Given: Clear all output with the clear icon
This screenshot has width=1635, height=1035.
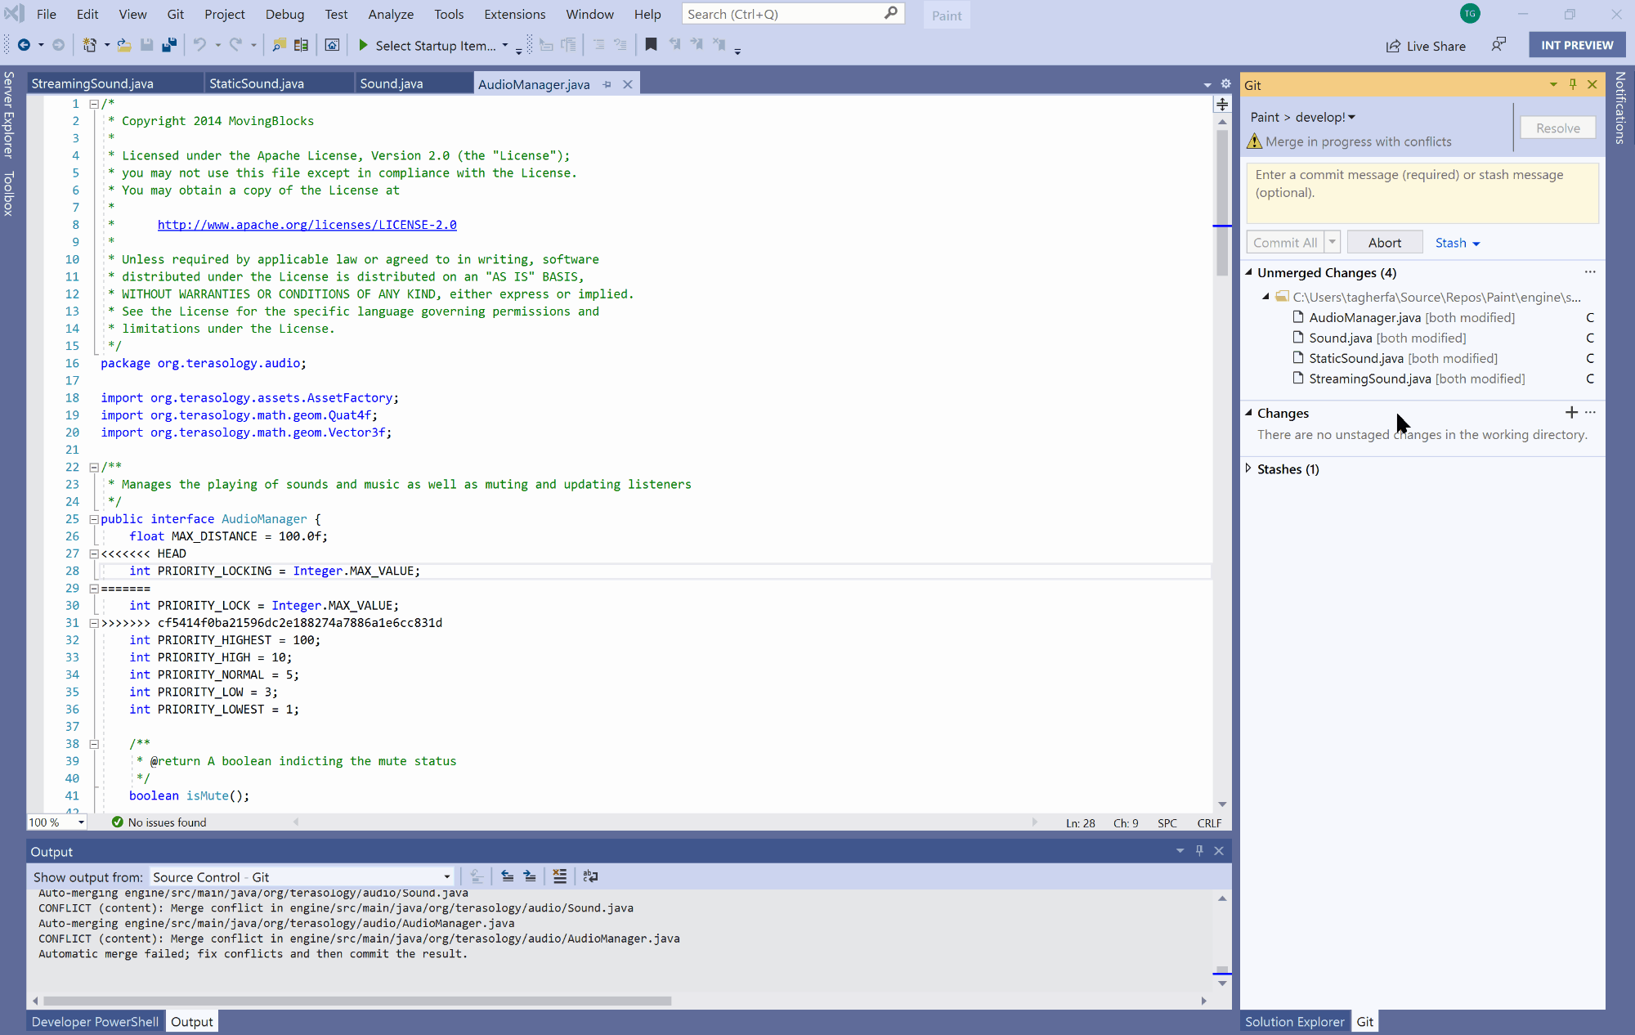Looking at the screenshot, I should (x=559, y=876).
